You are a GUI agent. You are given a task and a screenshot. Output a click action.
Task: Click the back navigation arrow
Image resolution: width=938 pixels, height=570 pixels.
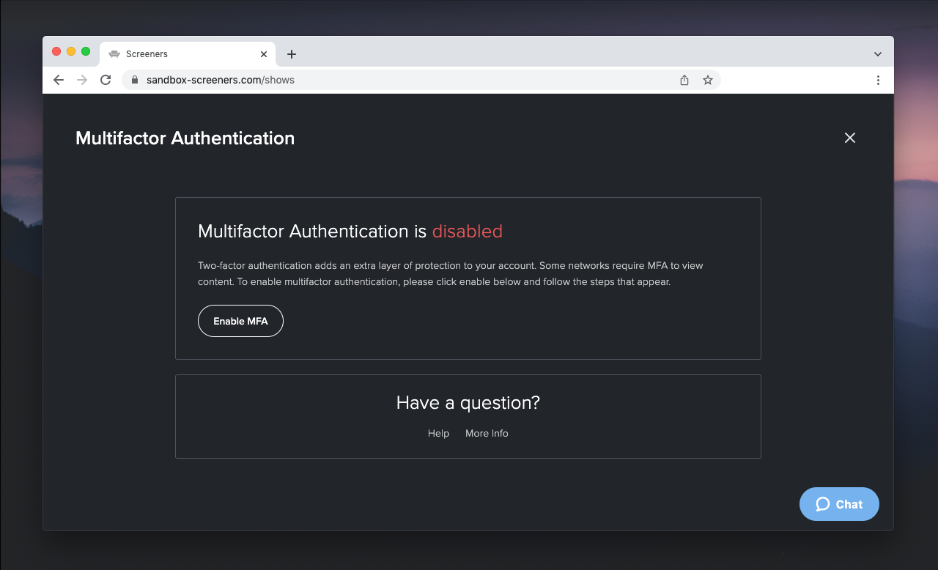[x=59, y=80]
